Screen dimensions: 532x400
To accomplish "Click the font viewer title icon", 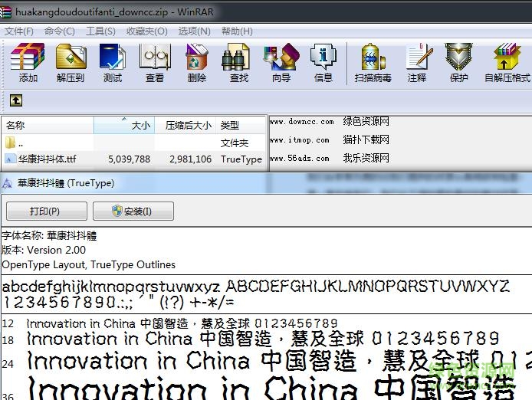I will (7, 184).
